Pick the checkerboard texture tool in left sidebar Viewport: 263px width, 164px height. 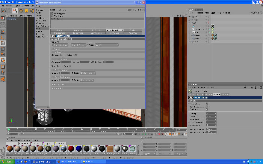coord(3,67)
